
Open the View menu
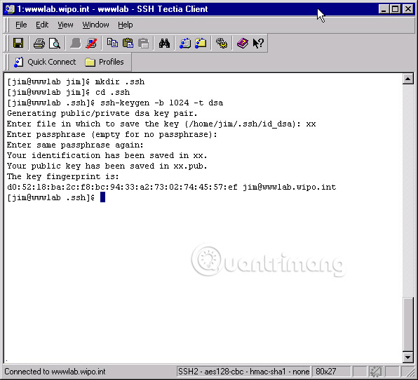tap(65, 25)
